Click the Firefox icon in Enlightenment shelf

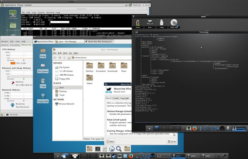(194, 128)
